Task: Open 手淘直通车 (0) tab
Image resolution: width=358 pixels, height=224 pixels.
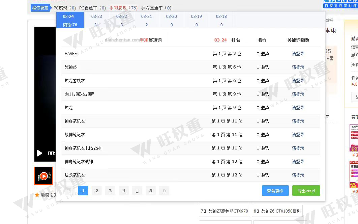Action: [156, 8]
